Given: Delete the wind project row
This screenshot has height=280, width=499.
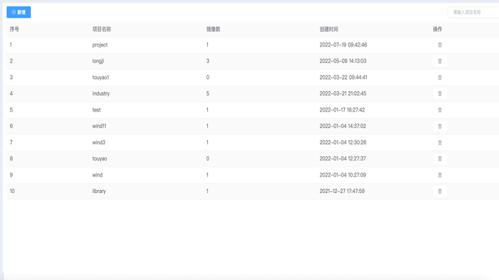Looking at the screenshot, I should [x=440, y=175].
